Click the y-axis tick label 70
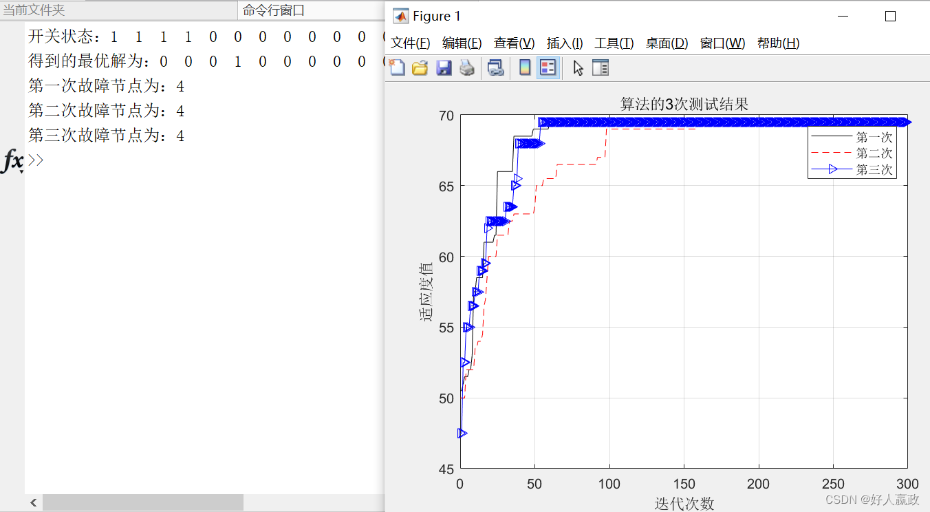The width and height of the screenshot is (930, 512). [446, 115]
